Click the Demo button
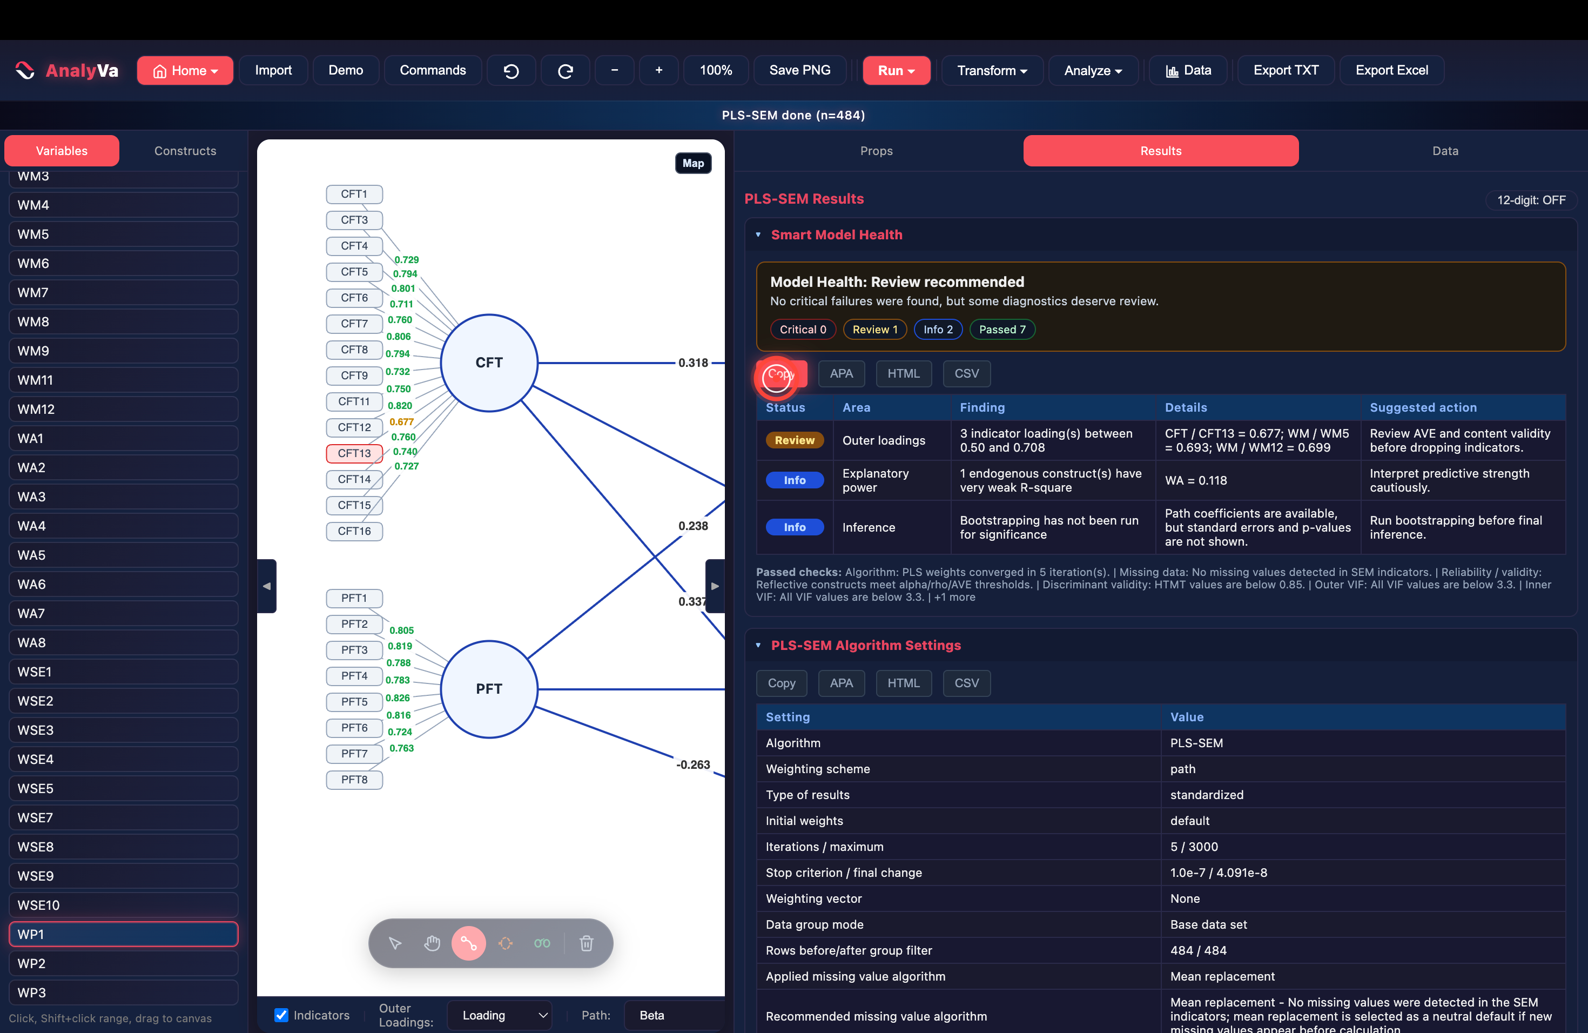 click(346, 70)
